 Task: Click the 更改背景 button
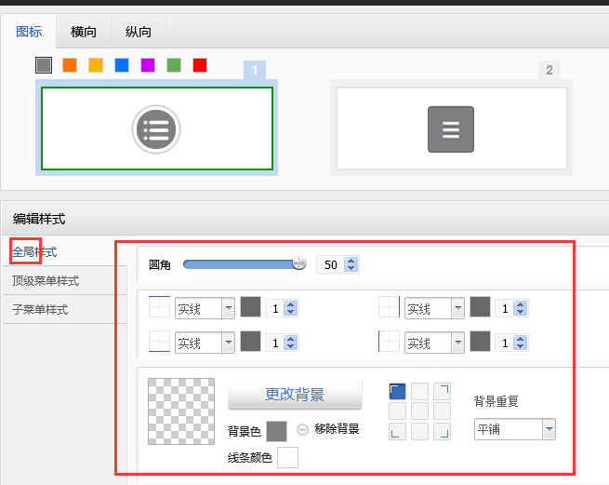[295, 395]
